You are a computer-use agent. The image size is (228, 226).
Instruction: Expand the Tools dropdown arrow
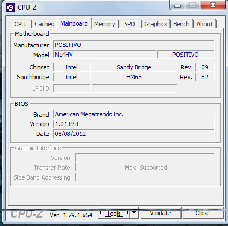[x=134, y=213]
